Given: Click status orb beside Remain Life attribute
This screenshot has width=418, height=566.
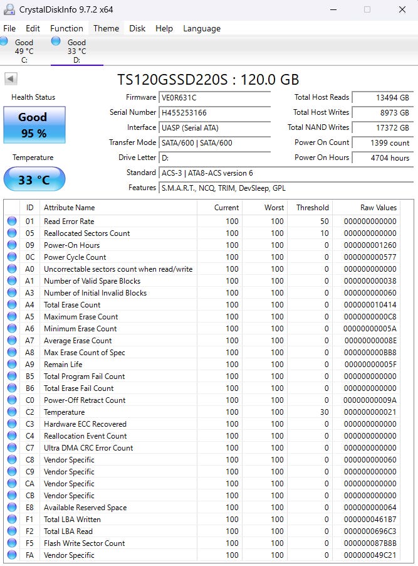Looking at the screenshot, I should point(12,365).
